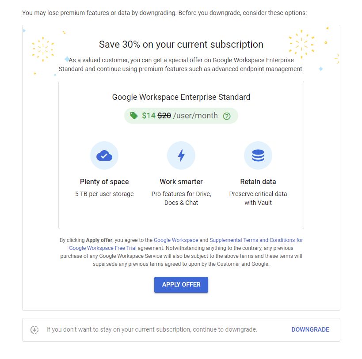Click the green price tag icon
Image resolution: width=362 pixels, height=359 pixels.
click(134, 116)
